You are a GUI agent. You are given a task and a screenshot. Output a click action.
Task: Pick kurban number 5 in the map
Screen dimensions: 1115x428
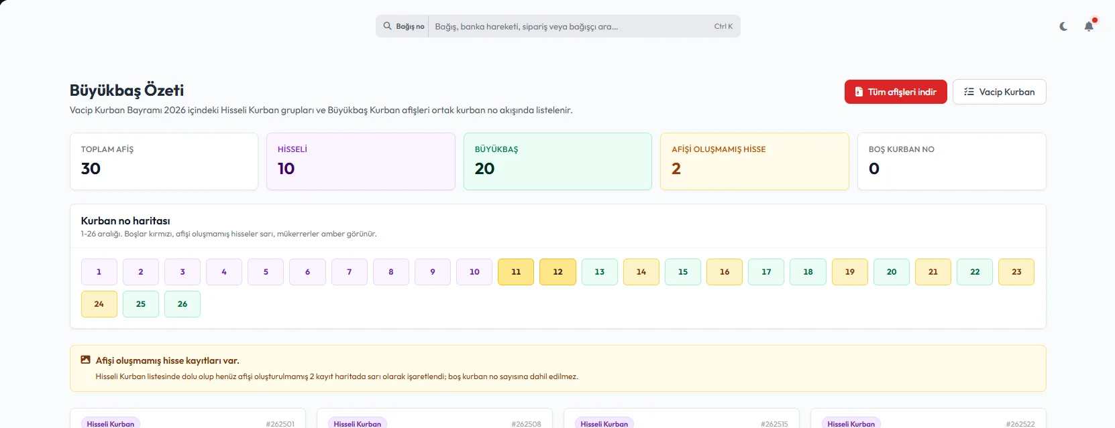click(266, 272)
